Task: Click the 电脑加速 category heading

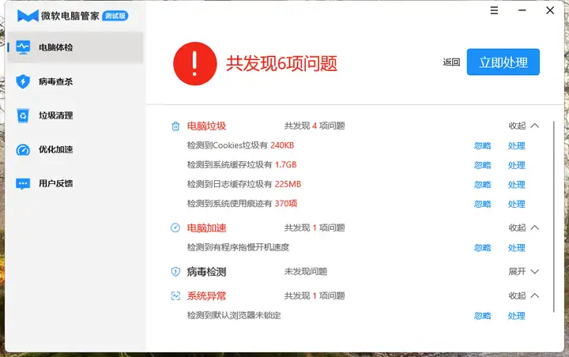Action: point(206,227)
